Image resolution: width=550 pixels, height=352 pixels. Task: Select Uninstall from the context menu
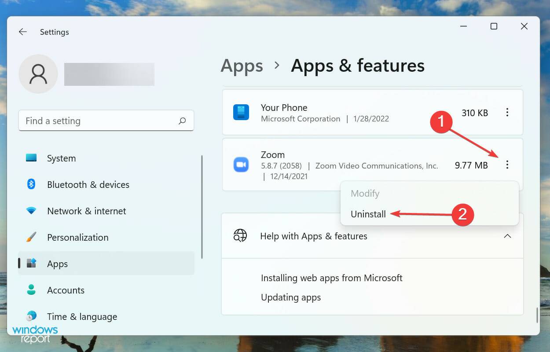pos(368,214)
